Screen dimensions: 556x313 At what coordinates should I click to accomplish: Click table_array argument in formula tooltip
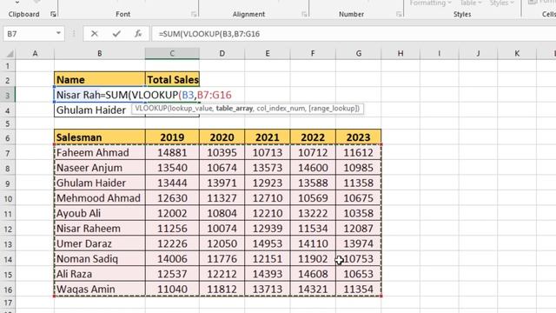pyautogui.click(x=235, y=109)
